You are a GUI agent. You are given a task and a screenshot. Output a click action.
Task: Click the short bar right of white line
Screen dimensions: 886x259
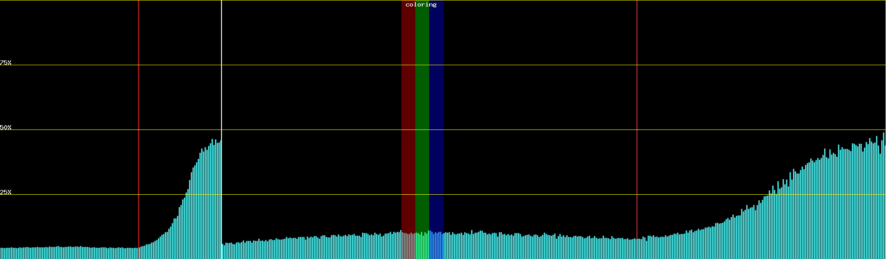(x=223, y=252)
